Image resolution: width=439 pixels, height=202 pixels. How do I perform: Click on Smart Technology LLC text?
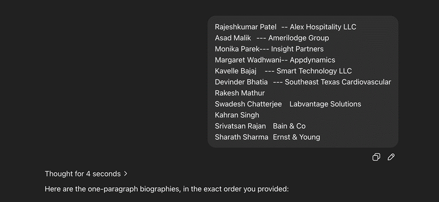point(314,71)
